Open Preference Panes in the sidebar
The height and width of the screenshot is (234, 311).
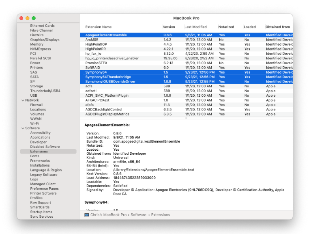[44, 189]
